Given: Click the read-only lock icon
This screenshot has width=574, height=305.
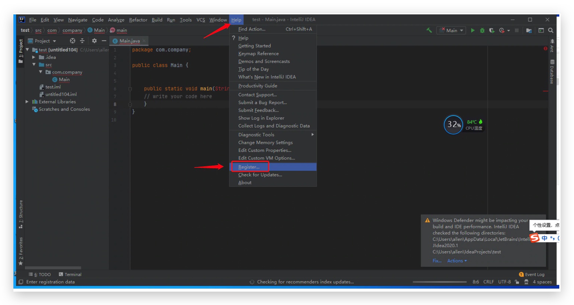Looking at the screenshot, I should pyautogui.click(x=517, y=282).
